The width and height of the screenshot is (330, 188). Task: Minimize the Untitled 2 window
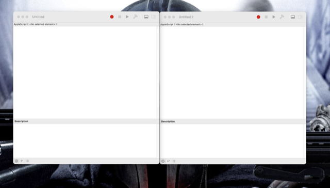170,17
